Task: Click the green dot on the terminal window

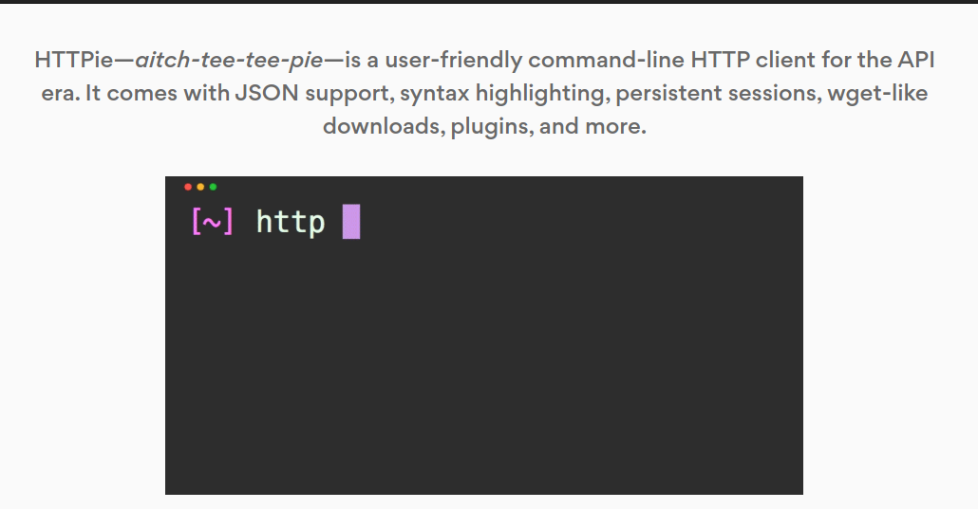Action: pos(213,187)
